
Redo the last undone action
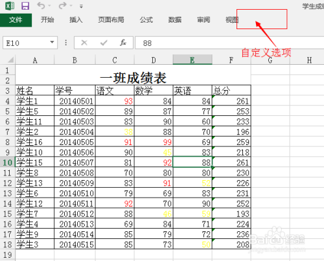[63, 6]
